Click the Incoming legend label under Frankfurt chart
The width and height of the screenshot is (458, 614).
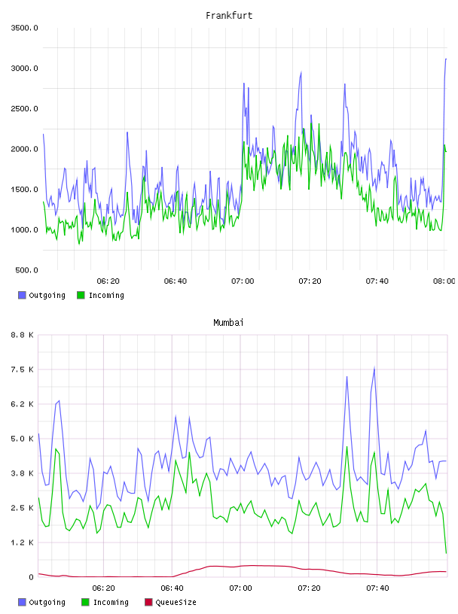(x=106, y=295)
